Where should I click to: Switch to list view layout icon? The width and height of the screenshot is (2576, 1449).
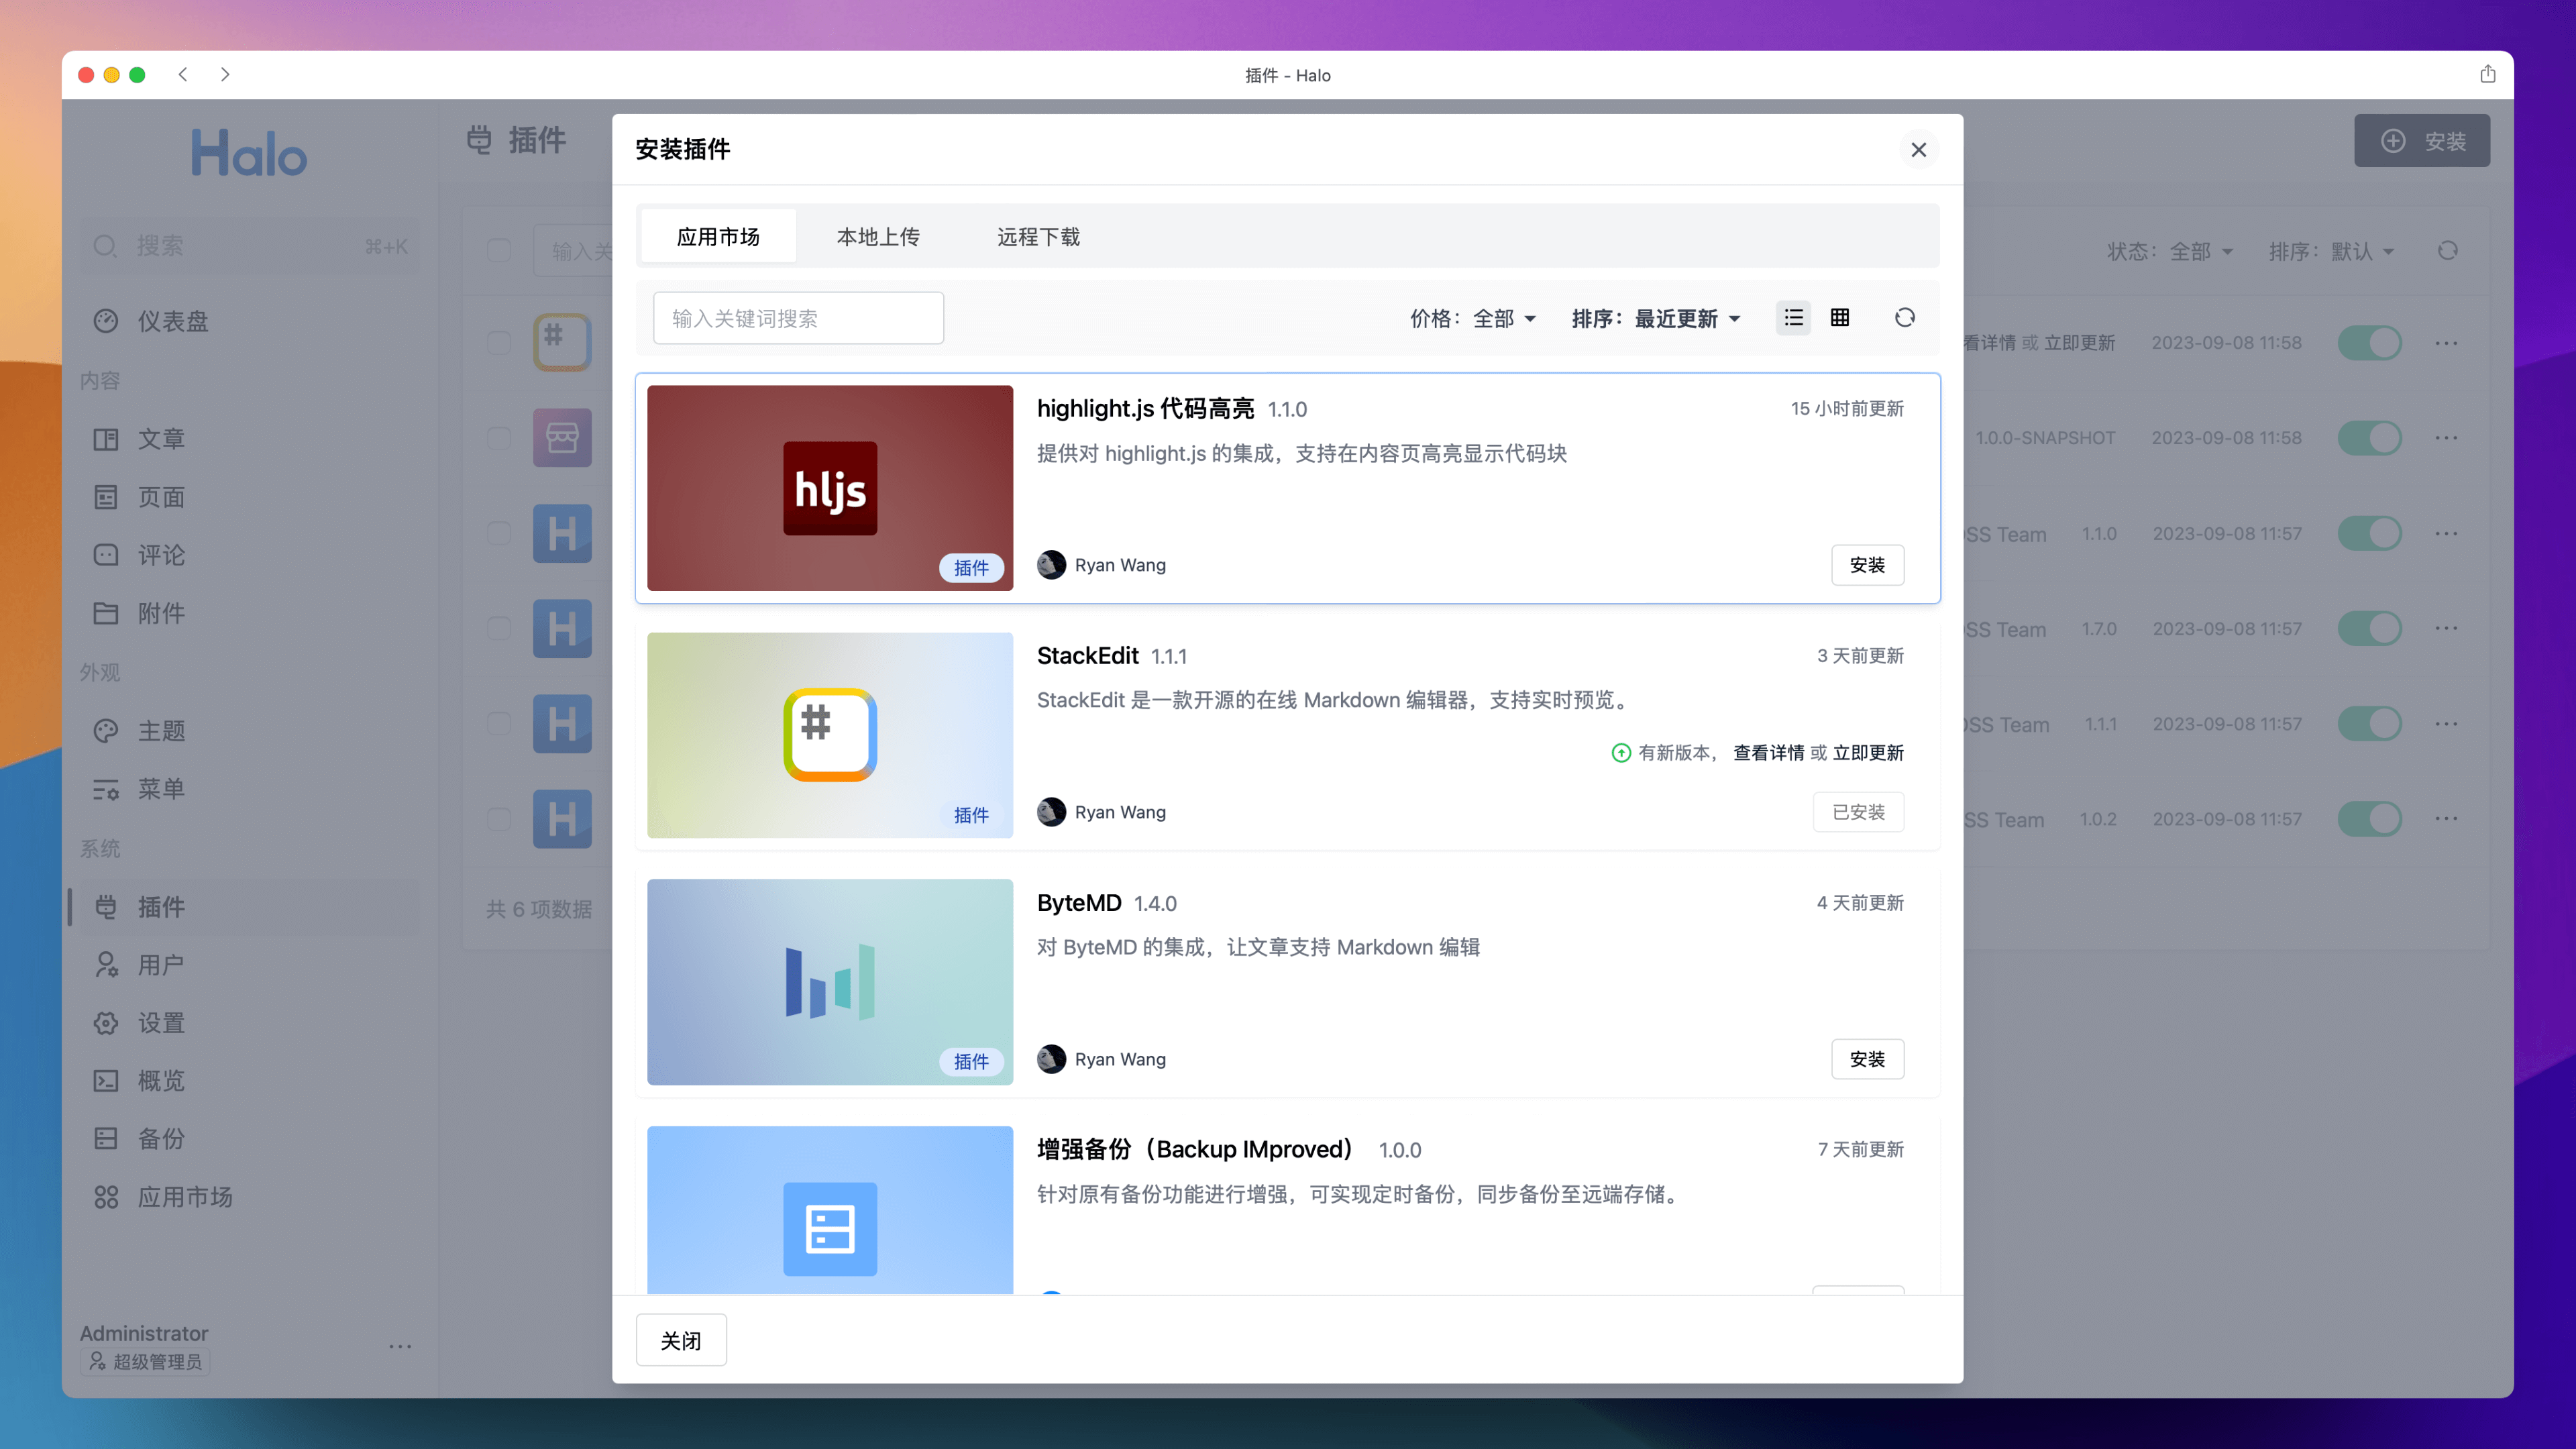tap(1793, 318)
